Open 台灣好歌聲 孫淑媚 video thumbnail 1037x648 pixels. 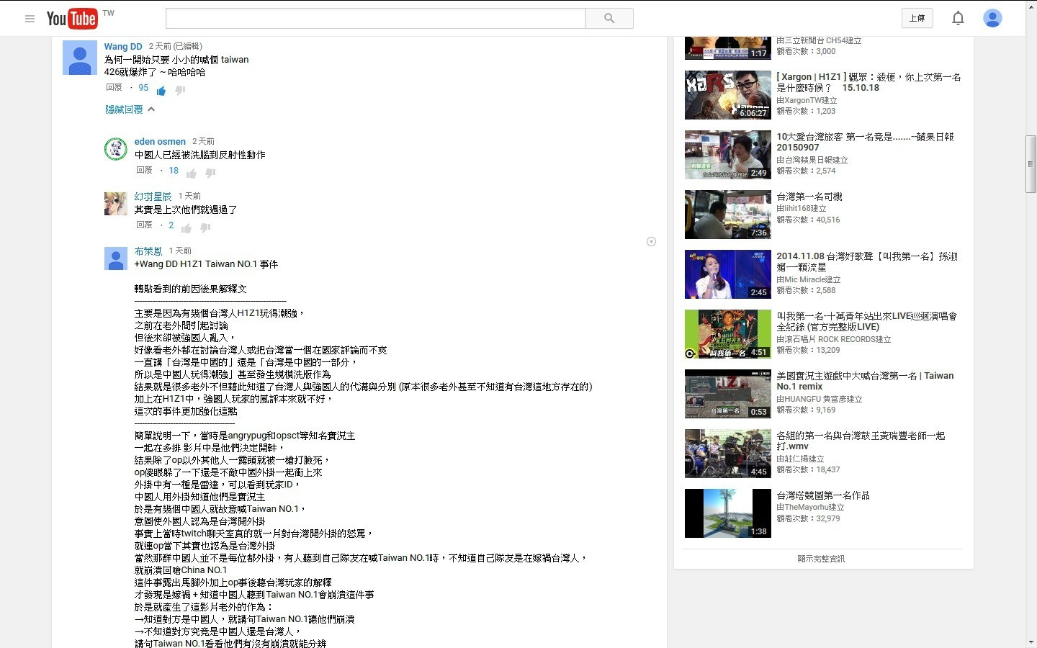727,274
